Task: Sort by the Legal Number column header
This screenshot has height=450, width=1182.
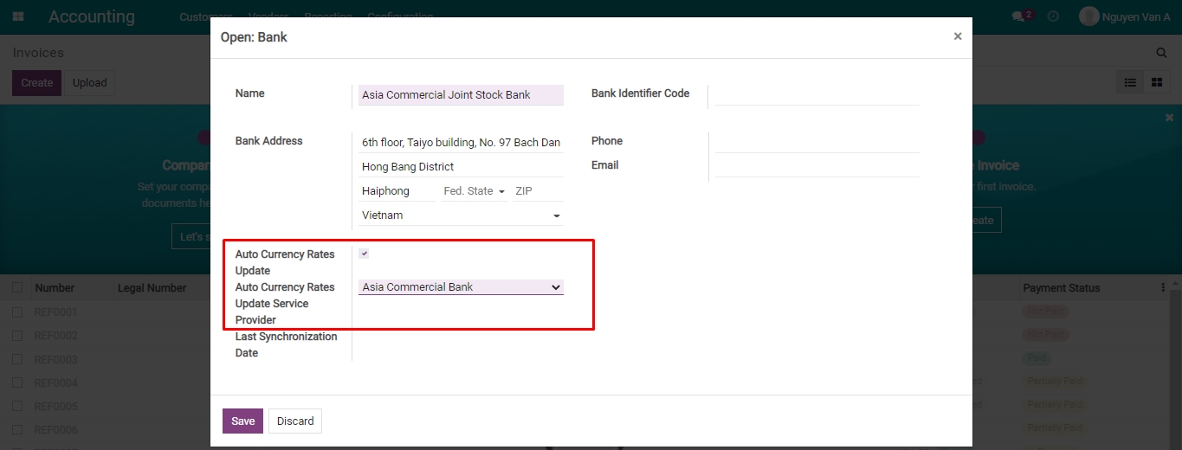Action: (x=152, y=288)
